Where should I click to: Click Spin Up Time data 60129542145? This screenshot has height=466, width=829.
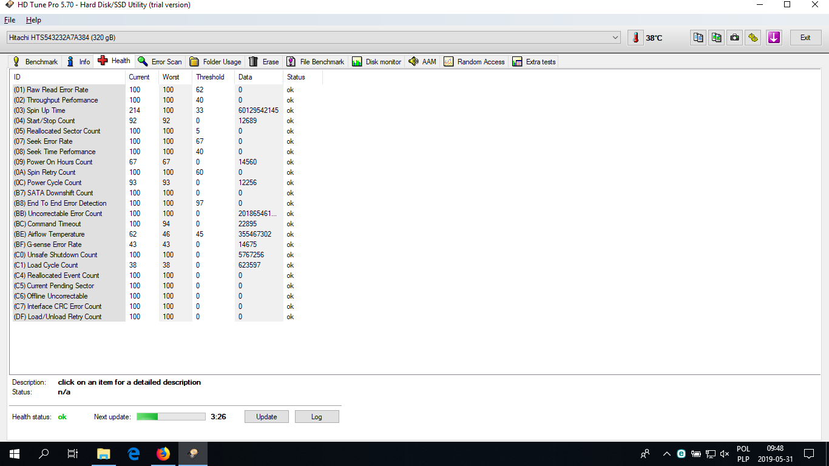tap(259, 110)
